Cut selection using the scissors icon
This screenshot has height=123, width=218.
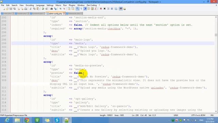point(30,9)
